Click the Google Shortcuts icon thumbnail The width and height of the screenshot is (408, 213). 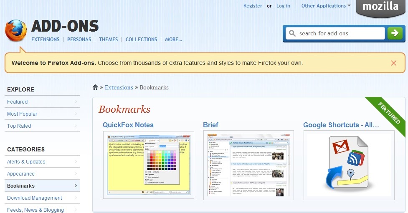tap(349, 165)
